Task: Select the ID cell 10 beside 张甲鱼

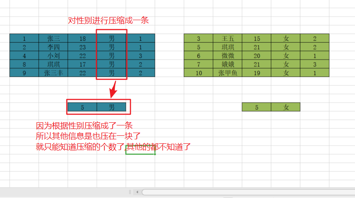Action: pos(199,73)
